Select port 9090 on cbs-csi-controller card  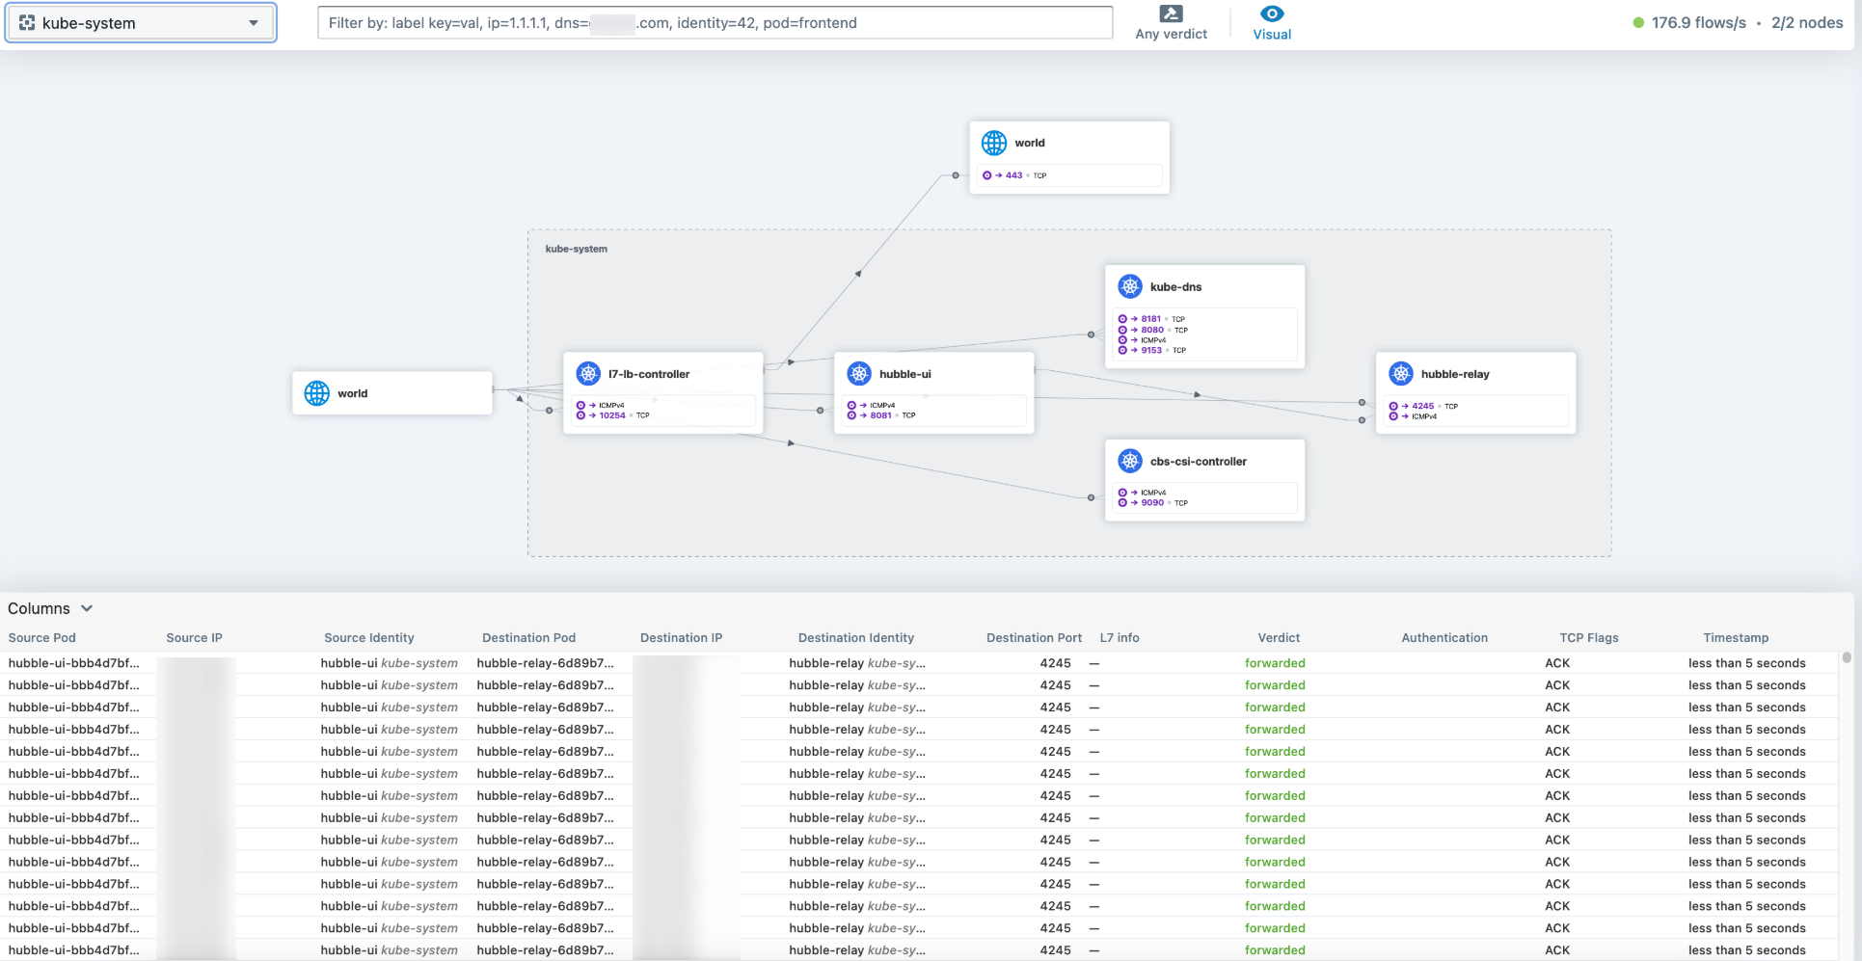click(1151, 503)
